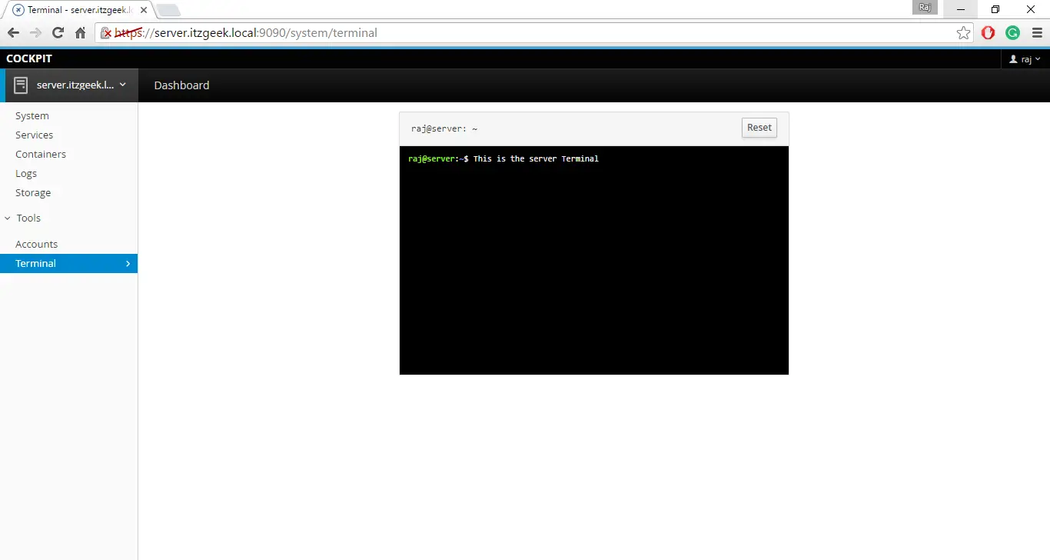Open the Accounts page in sidebar

[36, 244]
